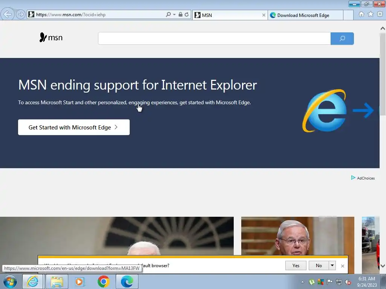
Task: Open news thumbnail of man with glasses
Action: pyautogui.click(x=298, y=236)
